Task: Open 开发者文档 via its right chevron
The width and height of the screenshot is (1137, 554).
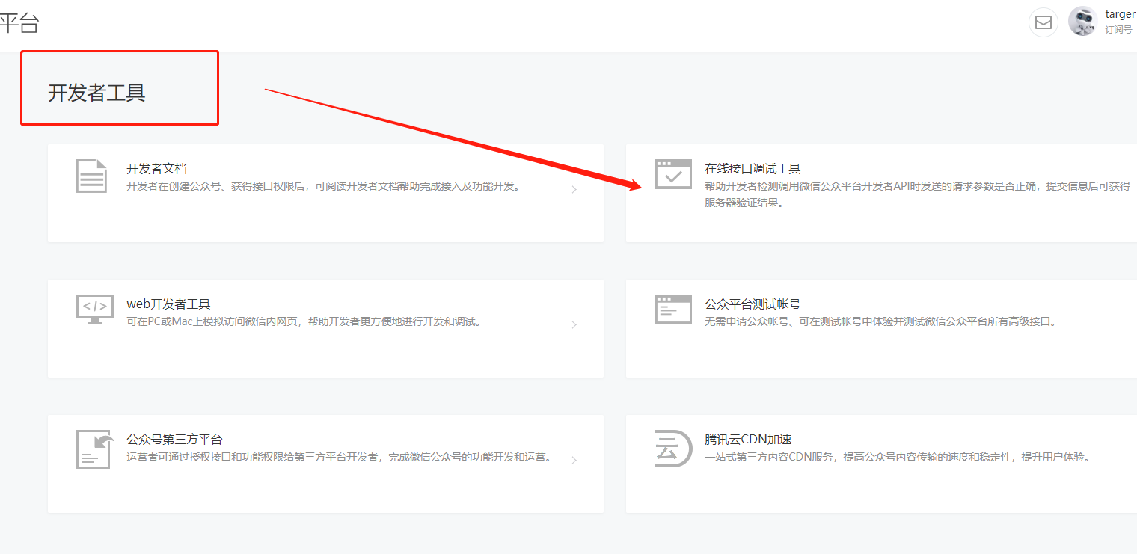Action: coord(574,190)
